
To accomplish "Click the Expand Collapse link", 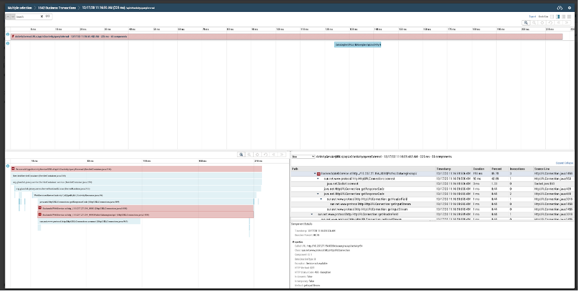I will [x=564, y=162].
